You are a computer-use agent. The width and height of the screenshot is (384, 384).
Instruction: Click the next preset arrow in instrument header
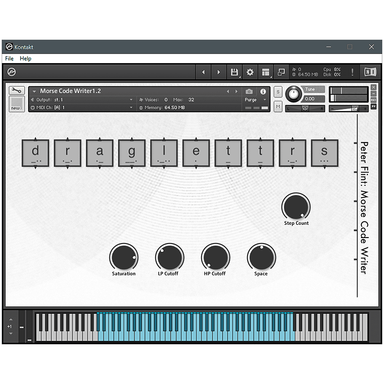coord(236,91)
